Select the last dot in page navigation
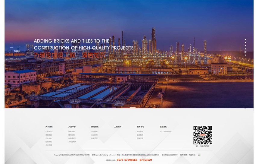The image size is (259, 164). click(x=245, y=55)
